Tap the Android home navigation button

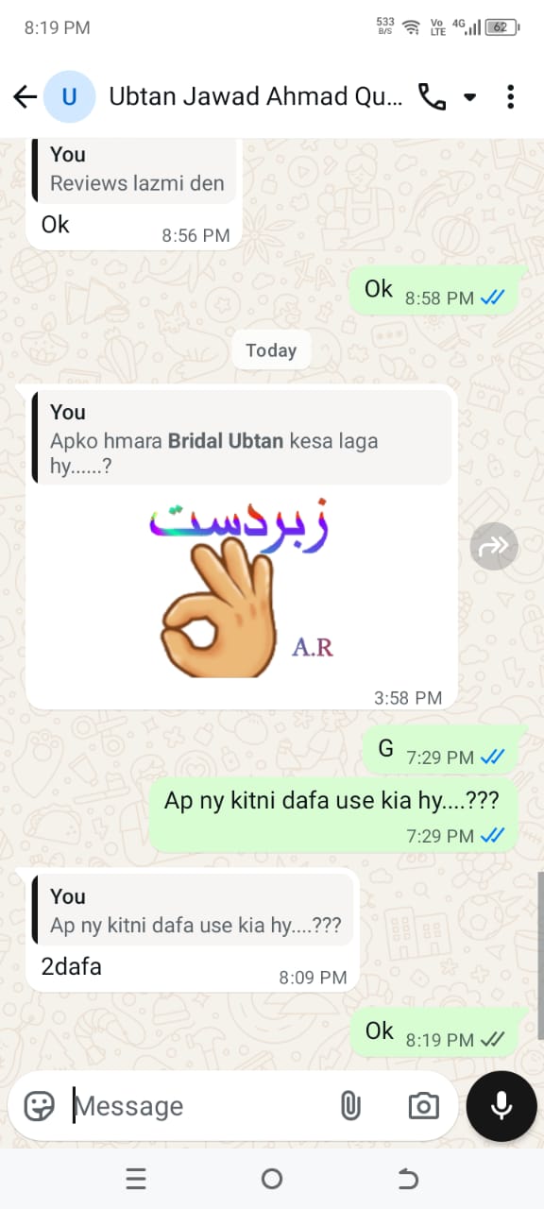click(272, 1179)
